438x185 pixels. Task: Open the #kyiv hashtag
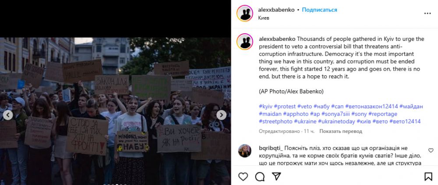pyautogui.click(x=266, y=107)
